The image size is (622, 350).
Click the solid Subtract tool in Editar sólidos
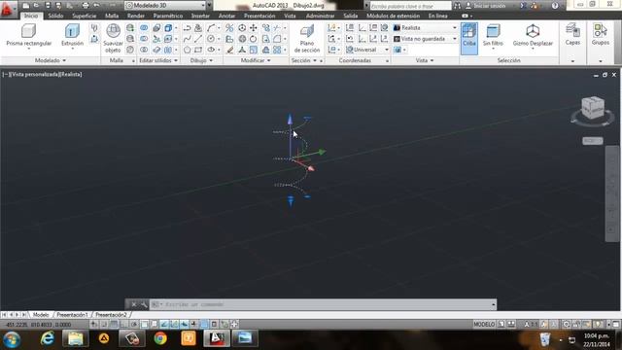pos(144,39)
